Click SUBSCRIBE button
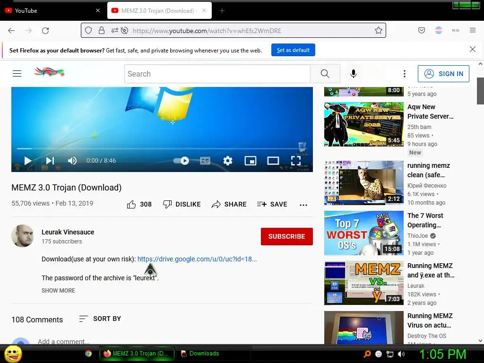484x363 pixels. [287, 236]
